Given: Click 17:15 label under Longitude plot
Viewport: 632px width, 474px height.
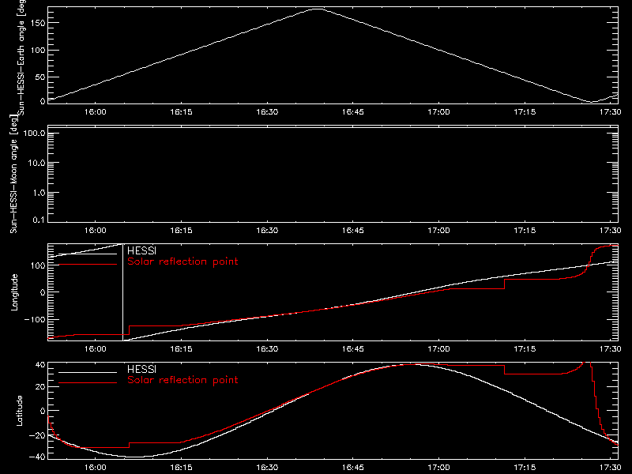Looking at the screenshot, I should pos(525,348).
